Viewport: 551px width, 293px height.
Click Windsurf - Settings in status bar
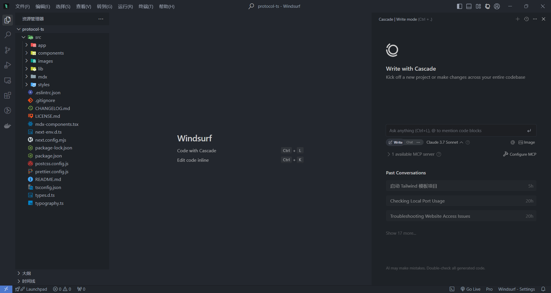click(x=517, y=289)
